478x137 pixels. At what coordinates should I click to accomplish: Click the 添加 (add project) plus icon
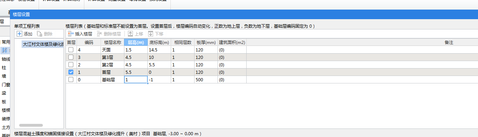coord(19,34)
